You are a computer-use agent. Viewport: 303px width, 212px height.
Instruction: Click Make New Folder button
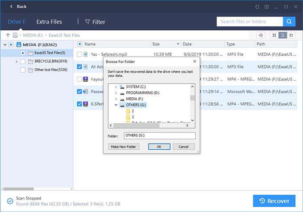coord(123,147)
